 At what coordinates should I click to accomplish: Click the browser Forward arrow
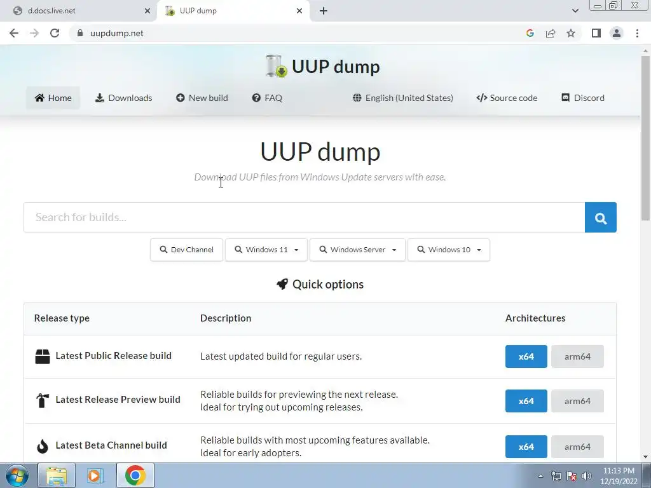tap(34, 33)
